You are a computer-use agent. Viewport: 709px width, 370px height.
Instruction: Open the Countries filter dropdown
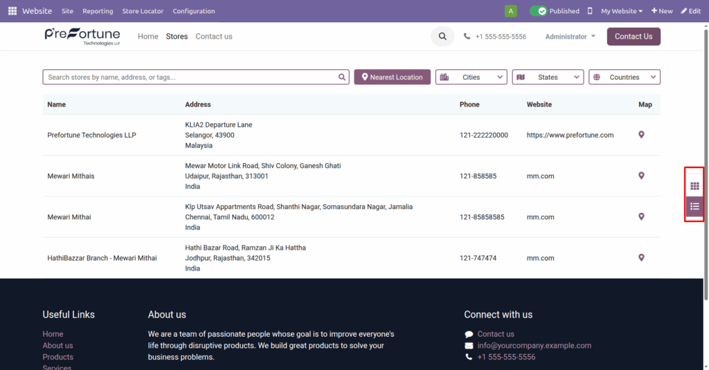(625, 77)
